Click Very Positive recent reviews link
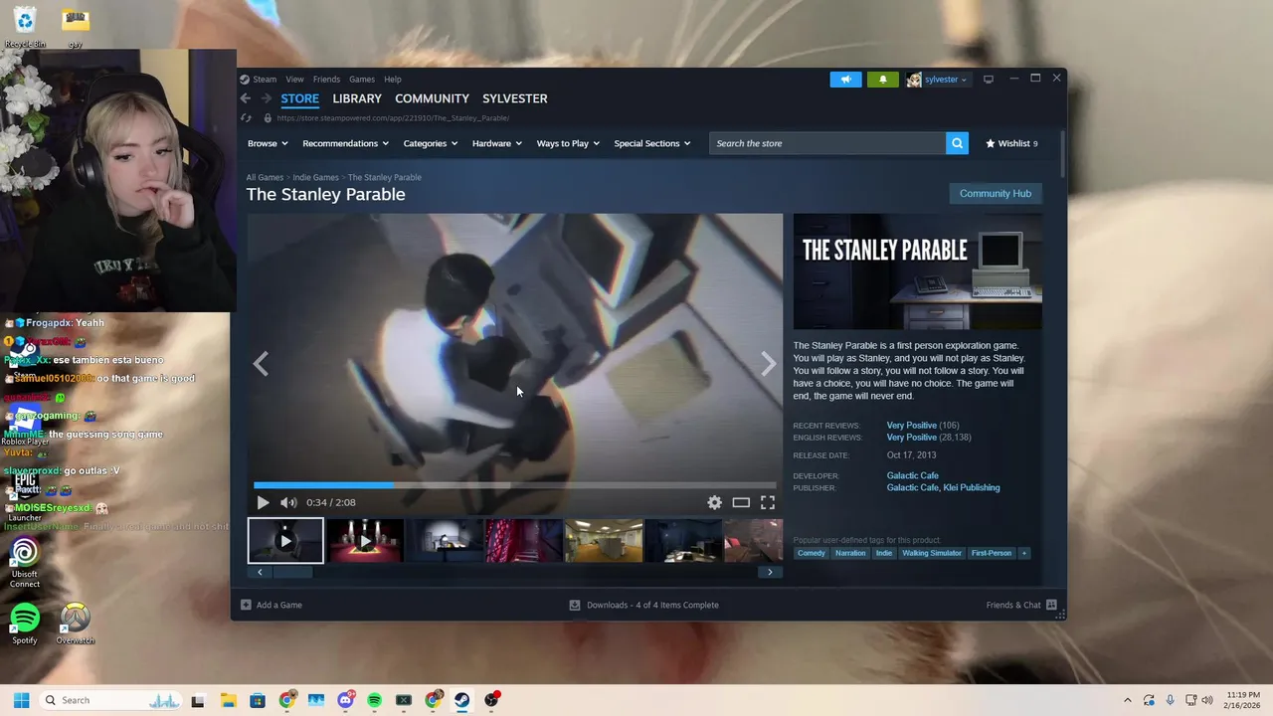The image size is (1273, 716). tap(912, 426)
